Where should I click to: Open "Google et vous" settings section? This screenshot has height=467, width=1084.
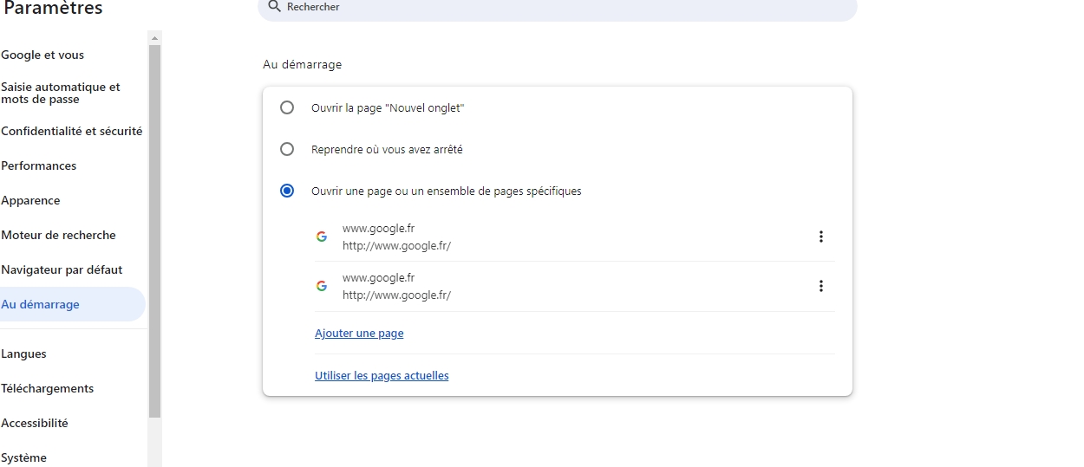pyautogui.click(x=42, y=55)
